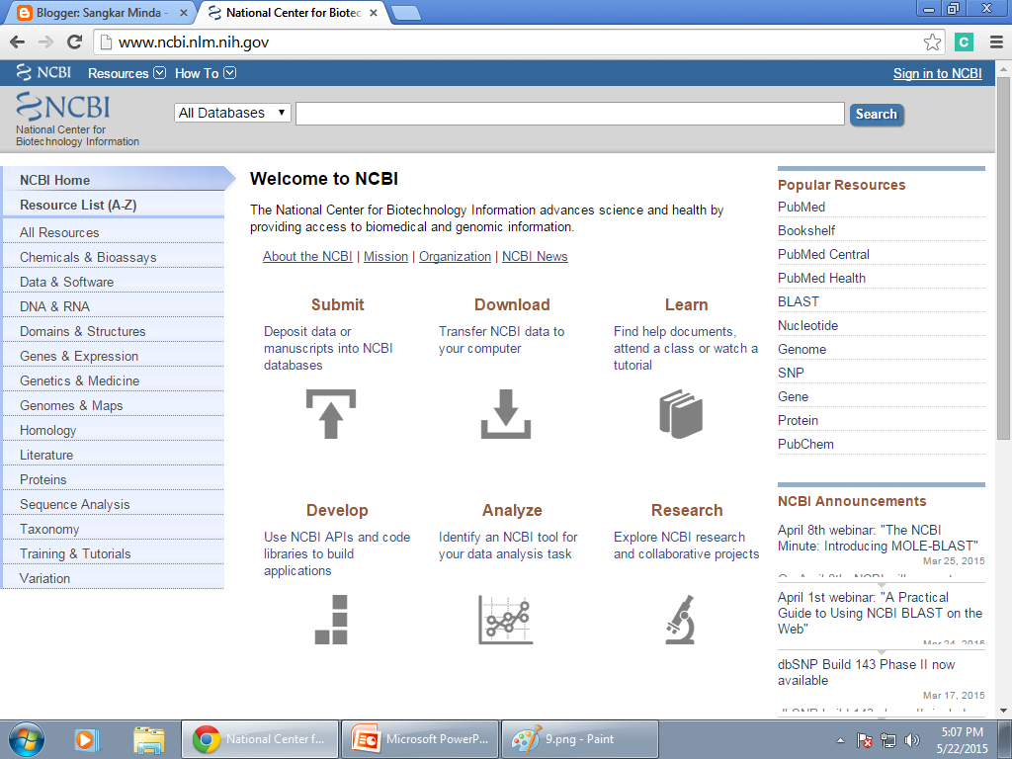Screen dimensions: 1012x759
Task: Click the Action Center flag tray icon
Action: coord(865,740)
